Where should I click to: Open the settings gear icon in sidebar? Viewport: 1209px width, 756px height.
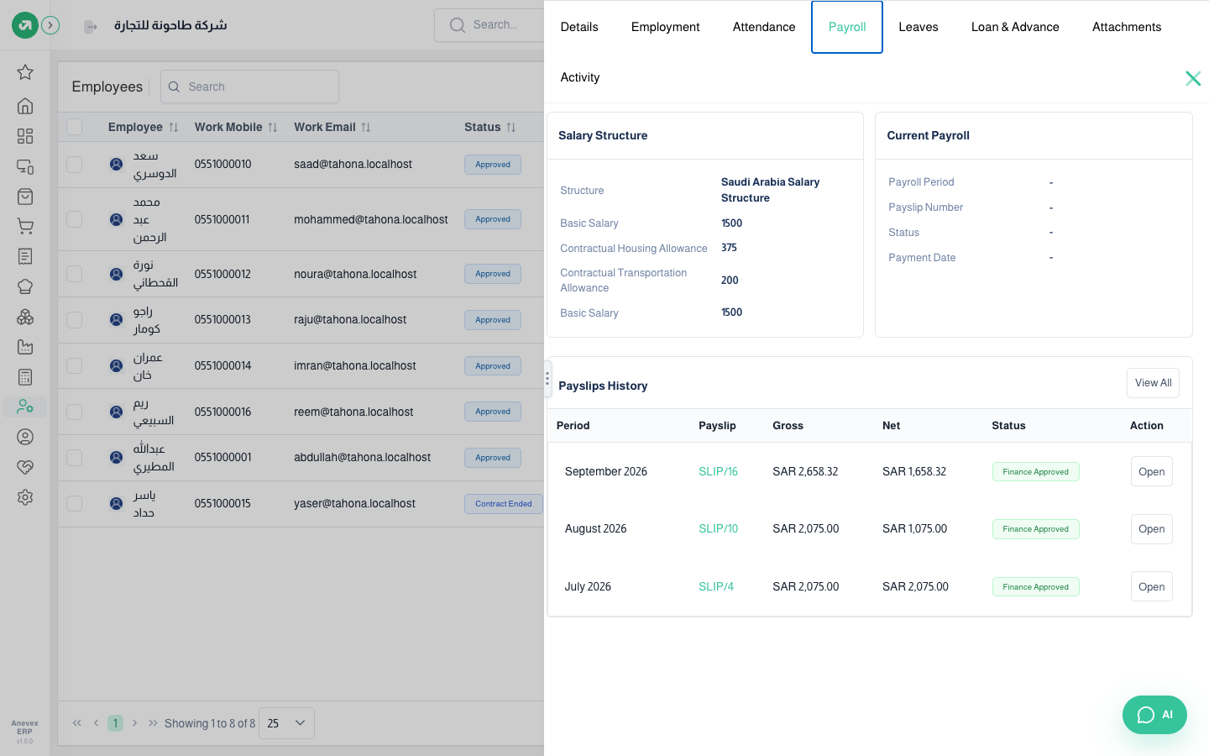click(x=25, y=497)
